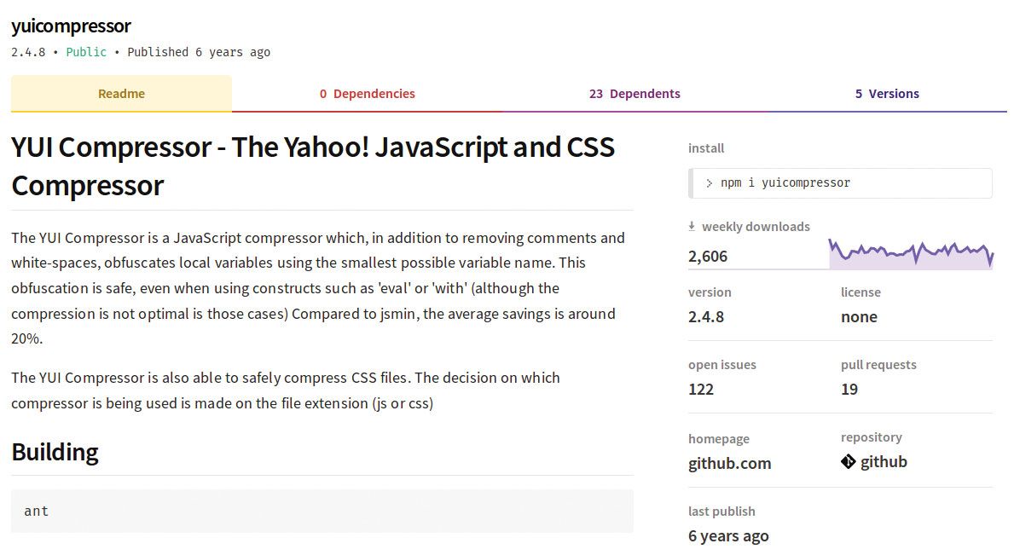The image size is (1014, 555).
Task: Open the github.com homepage link
Action: pyautogui.click(x=729, y=463)
